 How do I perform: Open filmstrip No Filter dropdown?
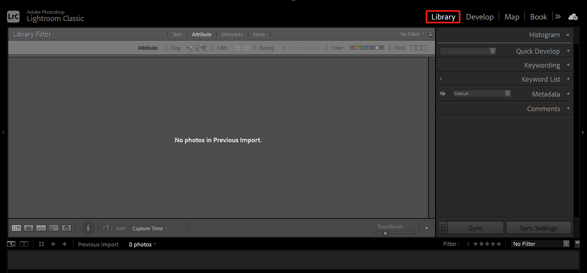(540, 244)
